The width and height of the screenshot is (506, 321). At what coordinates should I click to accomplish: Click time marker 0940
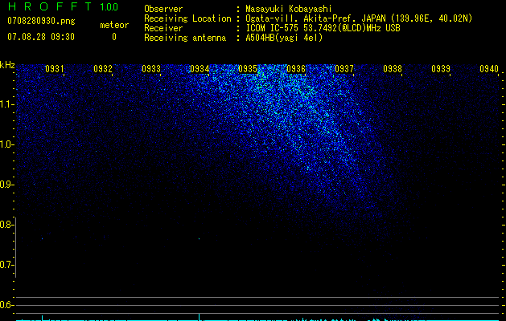click(x=489, y=69)
